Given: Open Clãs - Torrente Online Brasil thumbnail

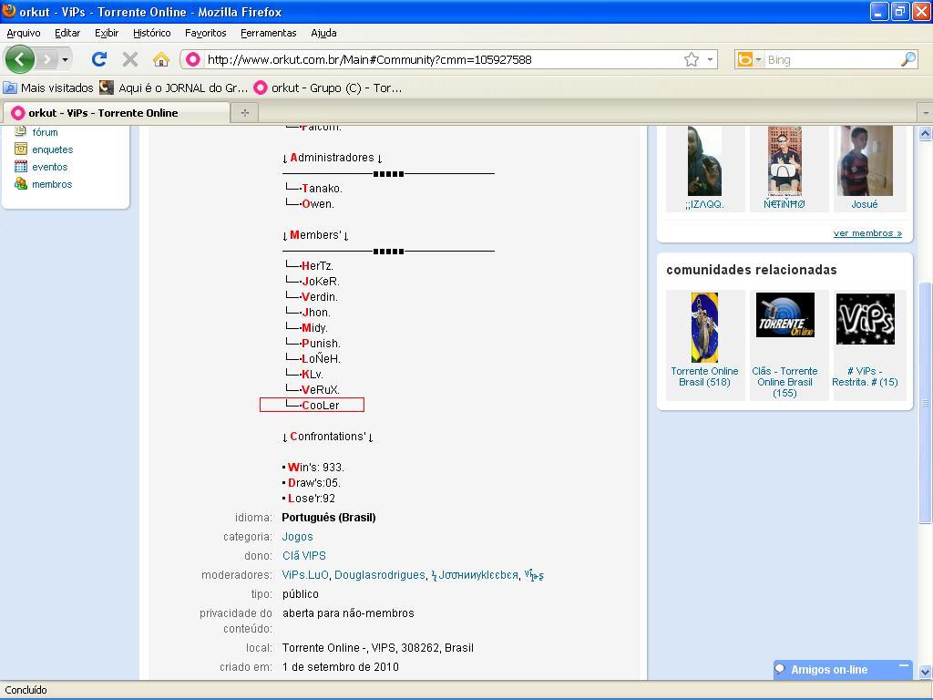Looking at the screenshot, I should point(784,314).
